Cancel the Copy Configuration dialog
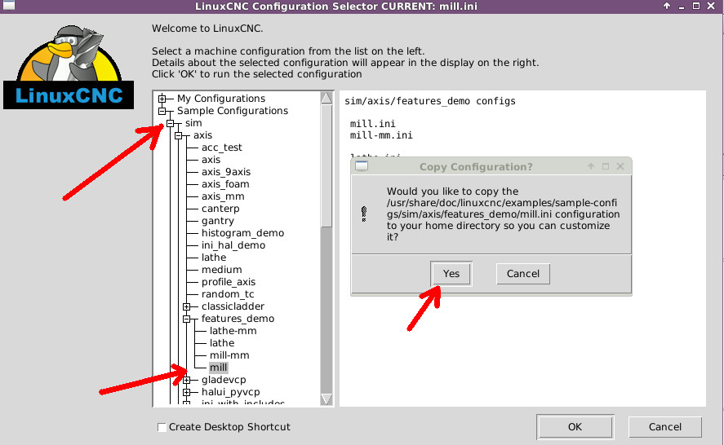The image size is (724, 445). pyautogui.click(x=522, y=274)
